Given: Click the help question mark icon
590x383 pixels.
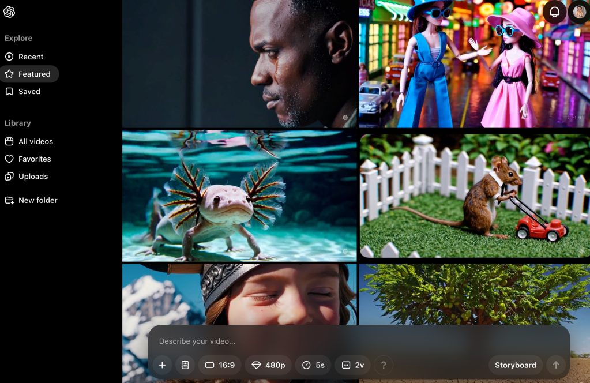Looking at the screenshot, I should point(384,365).
